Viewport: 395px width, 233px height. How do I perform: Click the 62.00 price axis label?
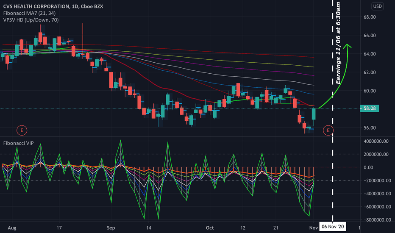coord(370,72)
